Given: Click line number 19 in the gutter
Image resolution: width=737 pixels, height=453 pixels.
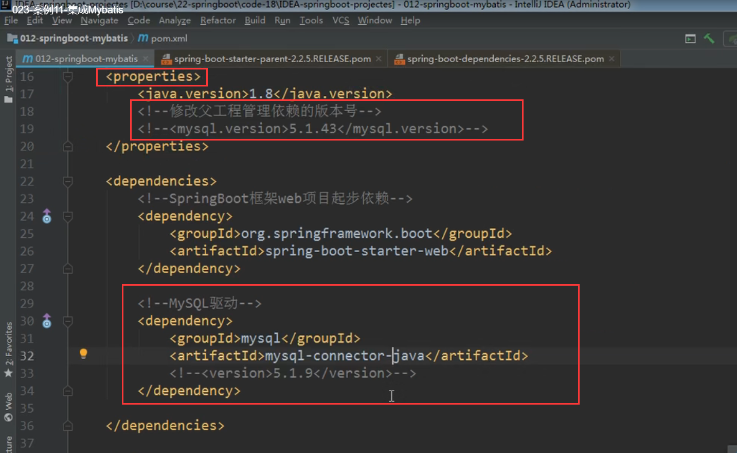Looking at the screenshot, I should tap(27, 129).
